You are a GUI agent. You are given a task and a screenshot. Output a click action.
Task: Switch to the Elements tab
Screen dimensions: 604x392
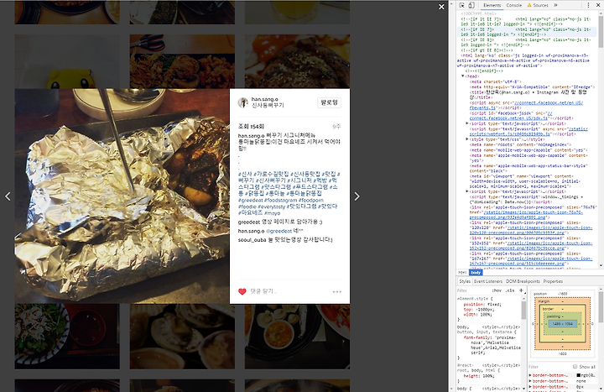point(492,5)
